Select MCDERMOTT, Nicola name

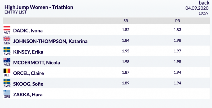click(37, 63)
